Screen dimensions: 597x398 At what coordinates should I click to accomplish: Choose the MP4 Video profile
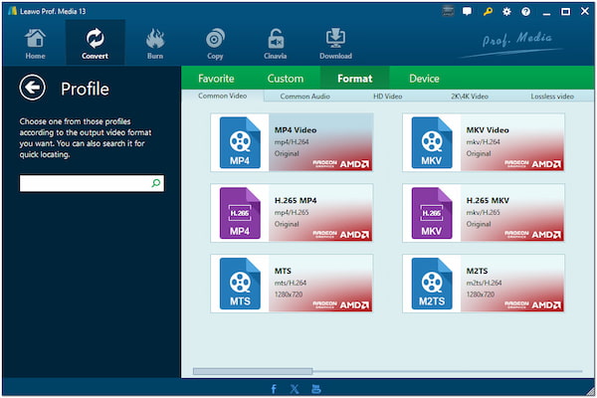coord(292,142)
